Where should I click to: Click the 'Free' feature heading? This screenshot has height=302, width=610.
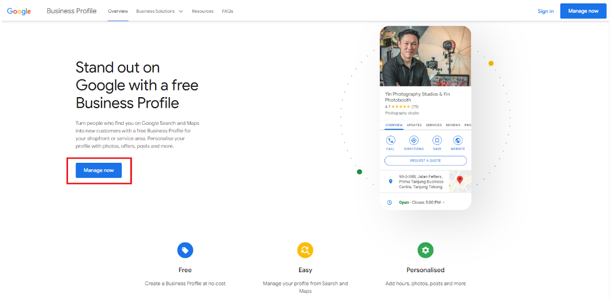tap(185, 270)
